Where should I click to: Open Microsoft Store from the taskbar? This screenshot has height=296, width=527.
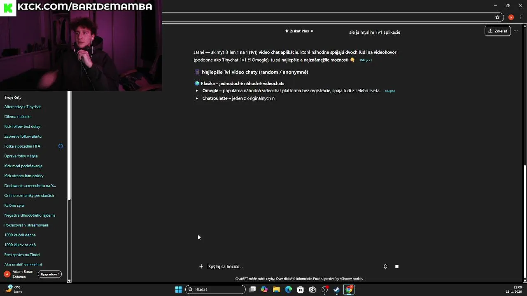click(301, 289)
